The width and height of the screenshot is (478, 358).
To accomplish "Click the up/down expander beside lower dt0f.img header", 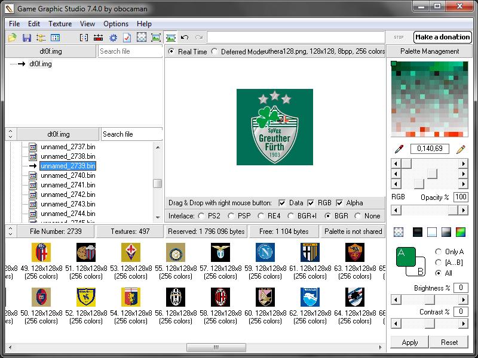I will click(11, 134).
